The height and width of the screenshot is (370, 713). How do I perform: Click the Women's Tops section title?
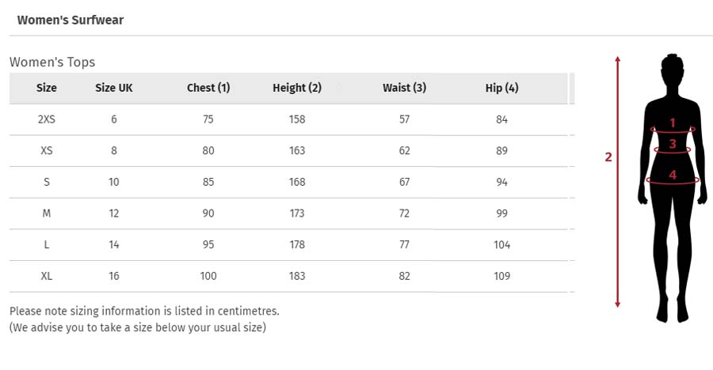click(52, 62)
